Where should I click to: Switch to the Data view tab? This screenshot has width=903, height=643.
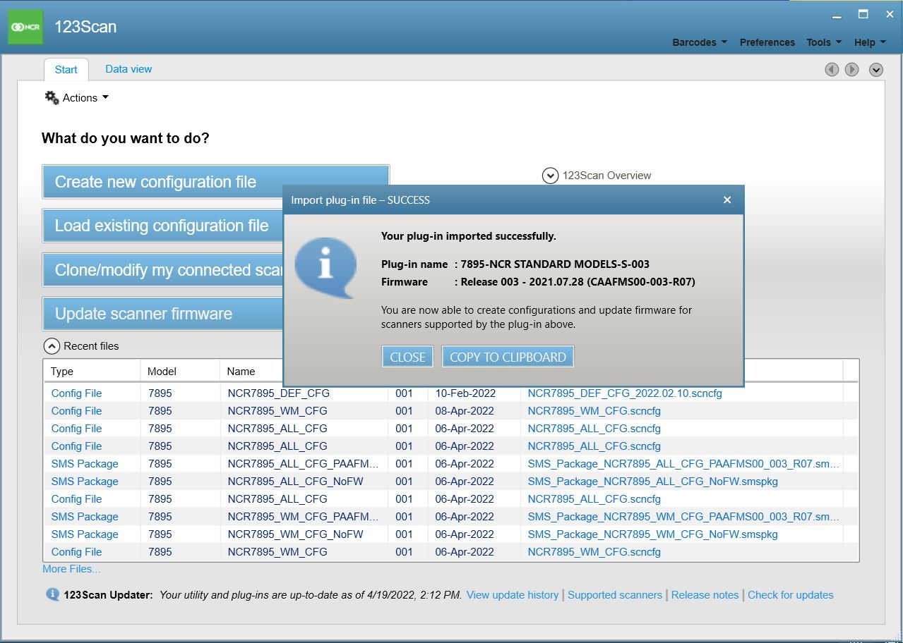click(128, 69)
